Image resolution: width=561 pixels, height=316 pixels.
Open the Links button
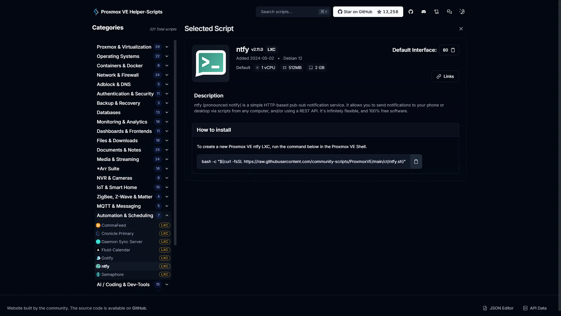click(445, 76)
